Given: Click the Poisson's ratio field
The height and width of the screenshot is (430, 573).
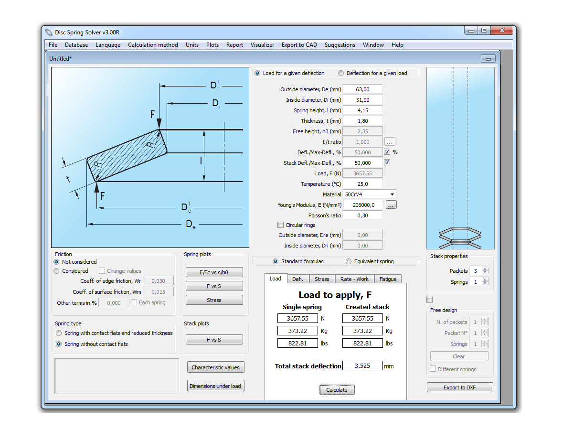Looking at the screenshot, I should click(362, 215).
